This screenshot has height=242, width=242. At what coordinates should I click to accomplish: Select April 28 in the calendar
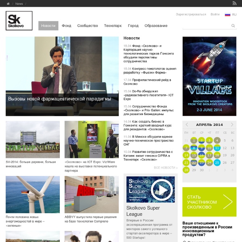pyautogui.click(x=186, y=170)
